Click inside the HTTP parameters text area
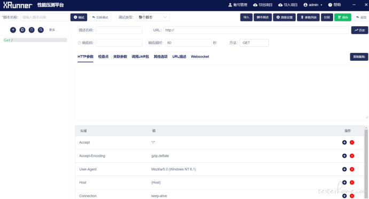369x199 pixels. click(222, 93)
